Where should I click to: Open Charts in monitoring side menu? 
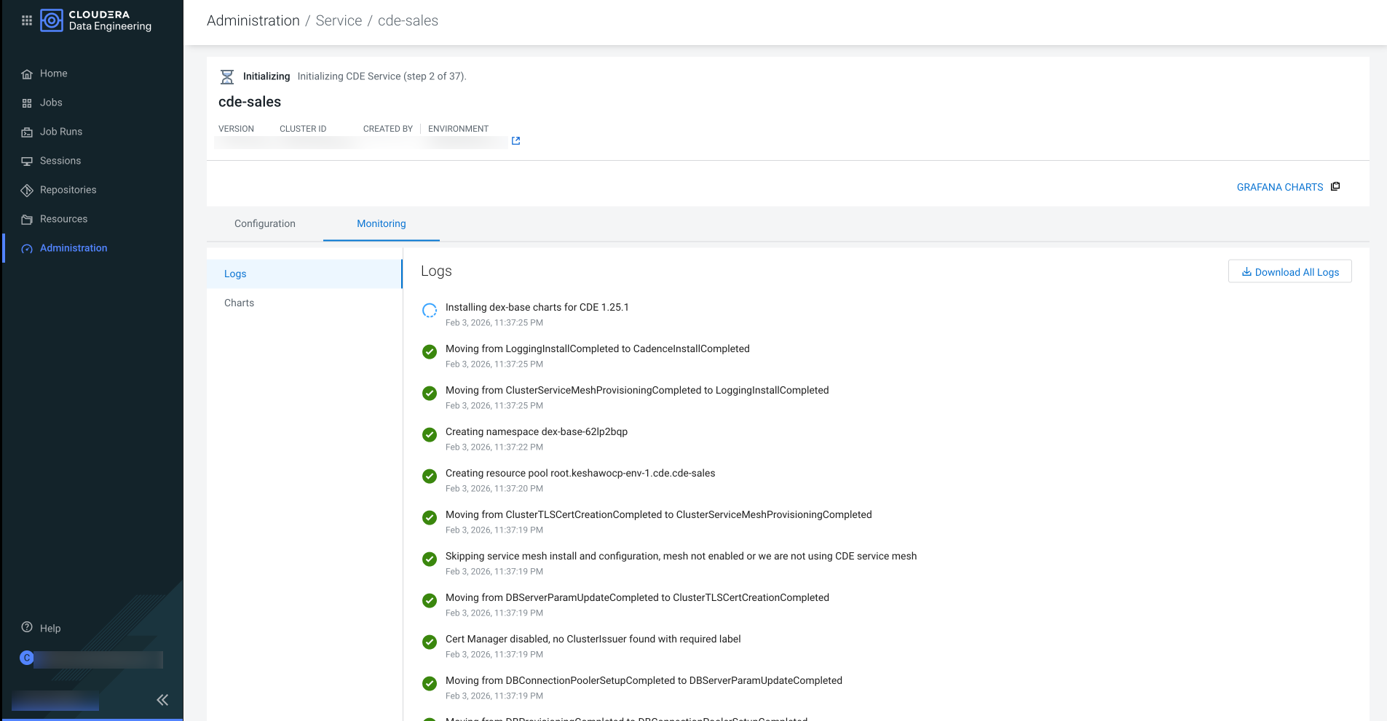239,303
